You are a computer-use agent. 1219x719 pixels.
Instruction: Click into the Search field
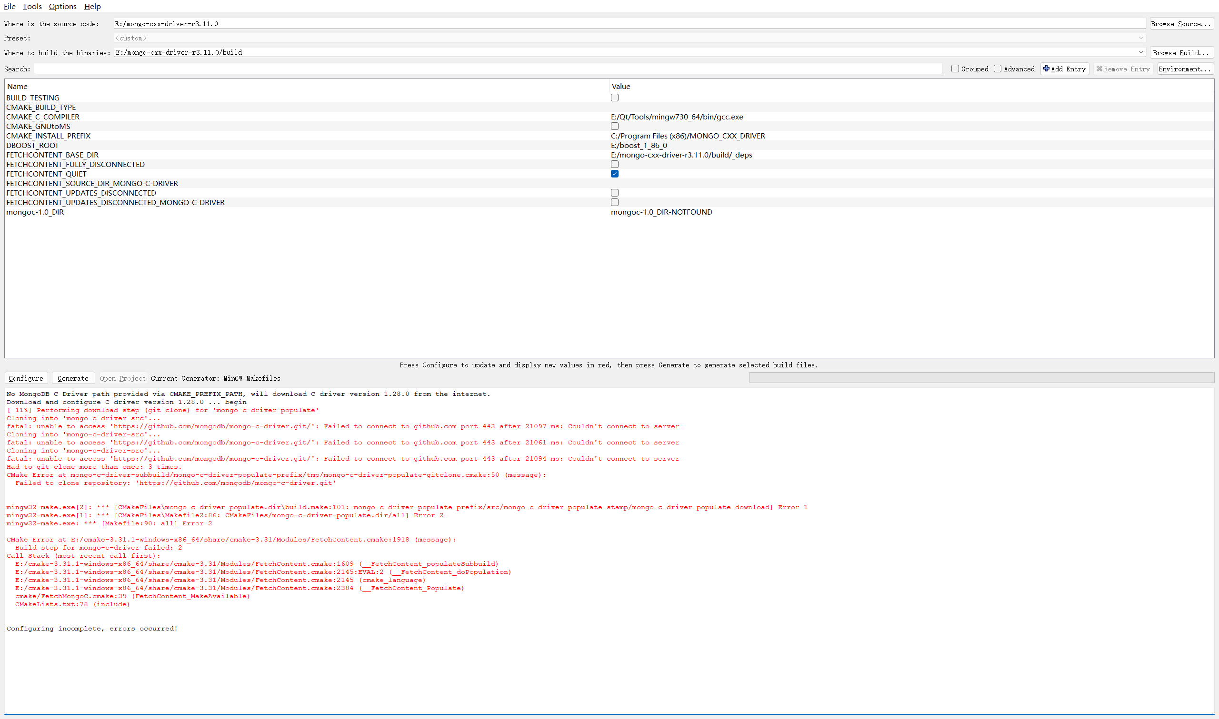(487, 69)
